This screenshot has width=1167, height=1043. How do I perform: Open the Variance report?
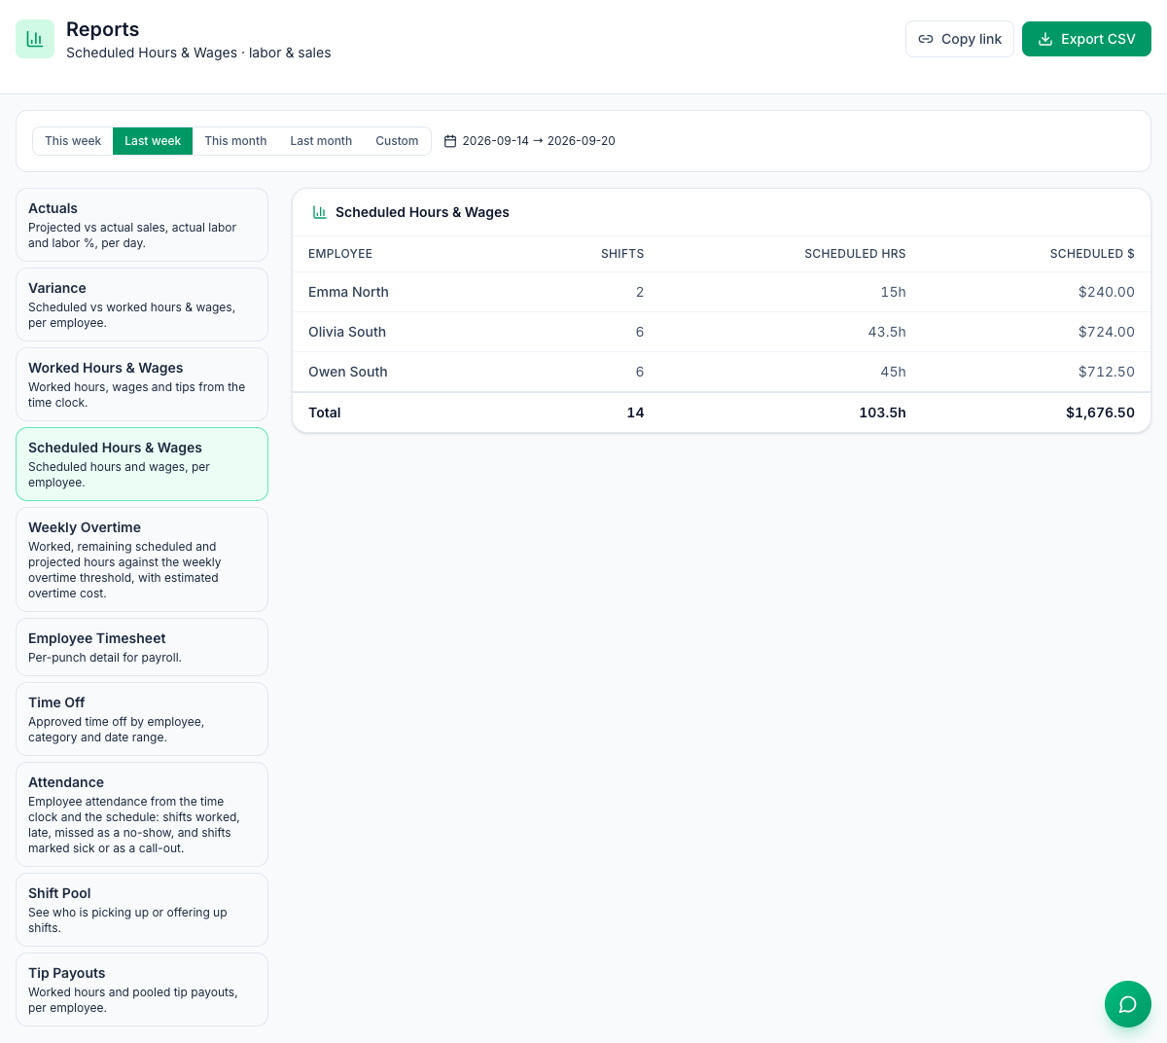point(142,305)
